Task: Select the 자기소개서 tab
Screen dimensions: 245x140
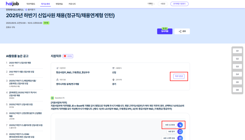Action: pyautogui.click(x=45, y=4)
